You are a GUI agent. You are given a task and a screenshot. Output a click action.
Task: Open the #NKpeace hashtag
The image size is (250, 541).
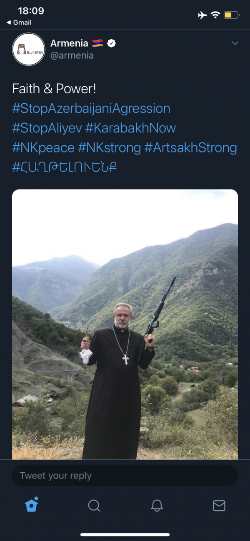(x=43, y=147)
